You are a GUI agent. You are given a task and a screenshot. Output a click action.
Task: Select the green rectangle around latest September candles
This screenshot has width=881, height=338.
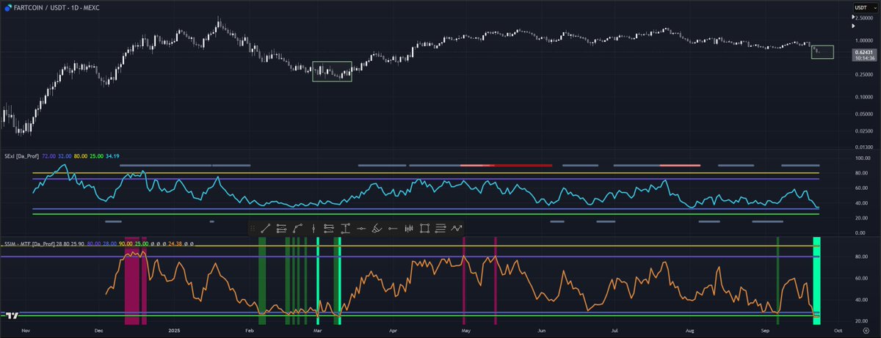822,52
